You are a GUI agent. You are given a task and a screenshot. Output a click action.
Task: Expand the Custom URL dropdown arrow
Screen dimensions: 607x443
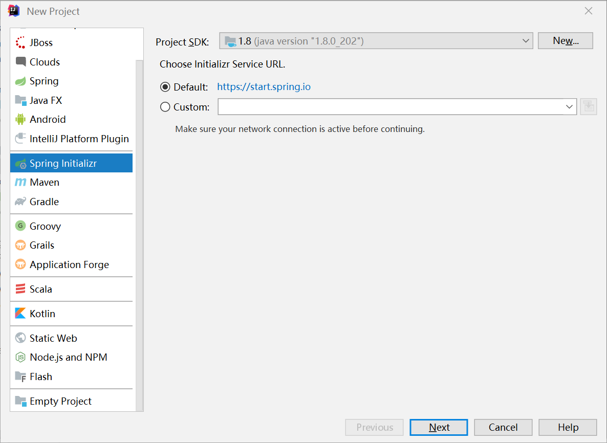[x=569, y=107]
